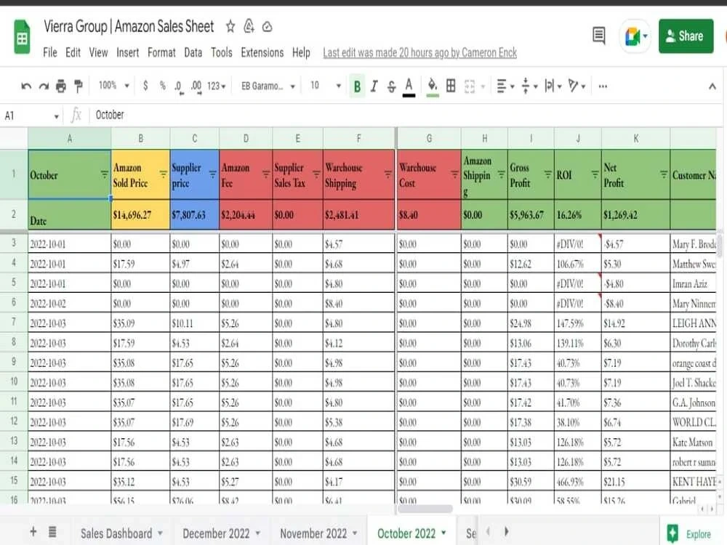Image resolution: width=727 pixels, height=545 pixels.
Task: Open filter on Gross Profit header
Action: 548,174
